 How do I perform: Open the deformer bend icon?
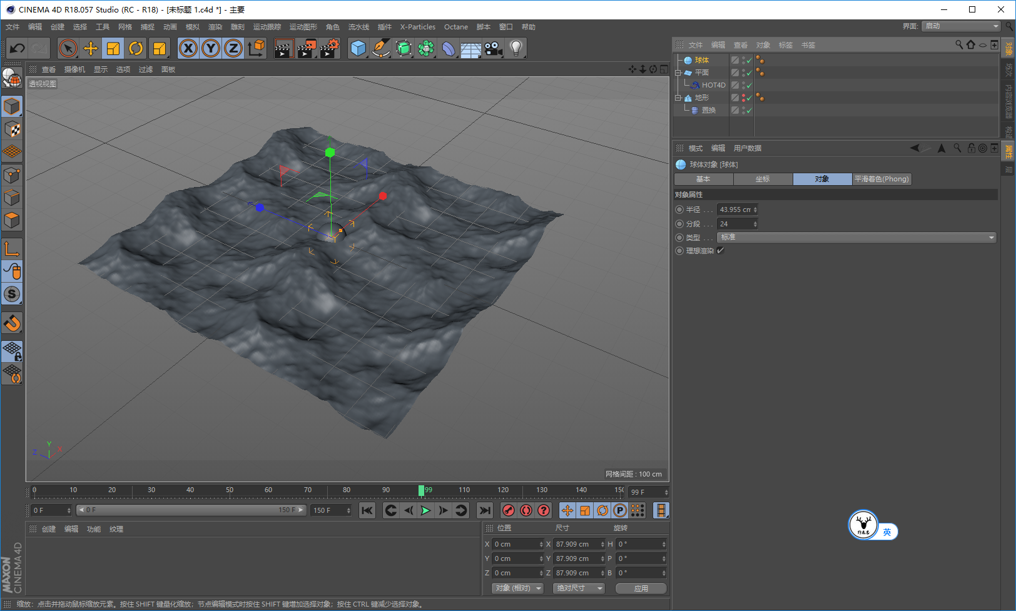pyautogui.click(x=449, y=48)
